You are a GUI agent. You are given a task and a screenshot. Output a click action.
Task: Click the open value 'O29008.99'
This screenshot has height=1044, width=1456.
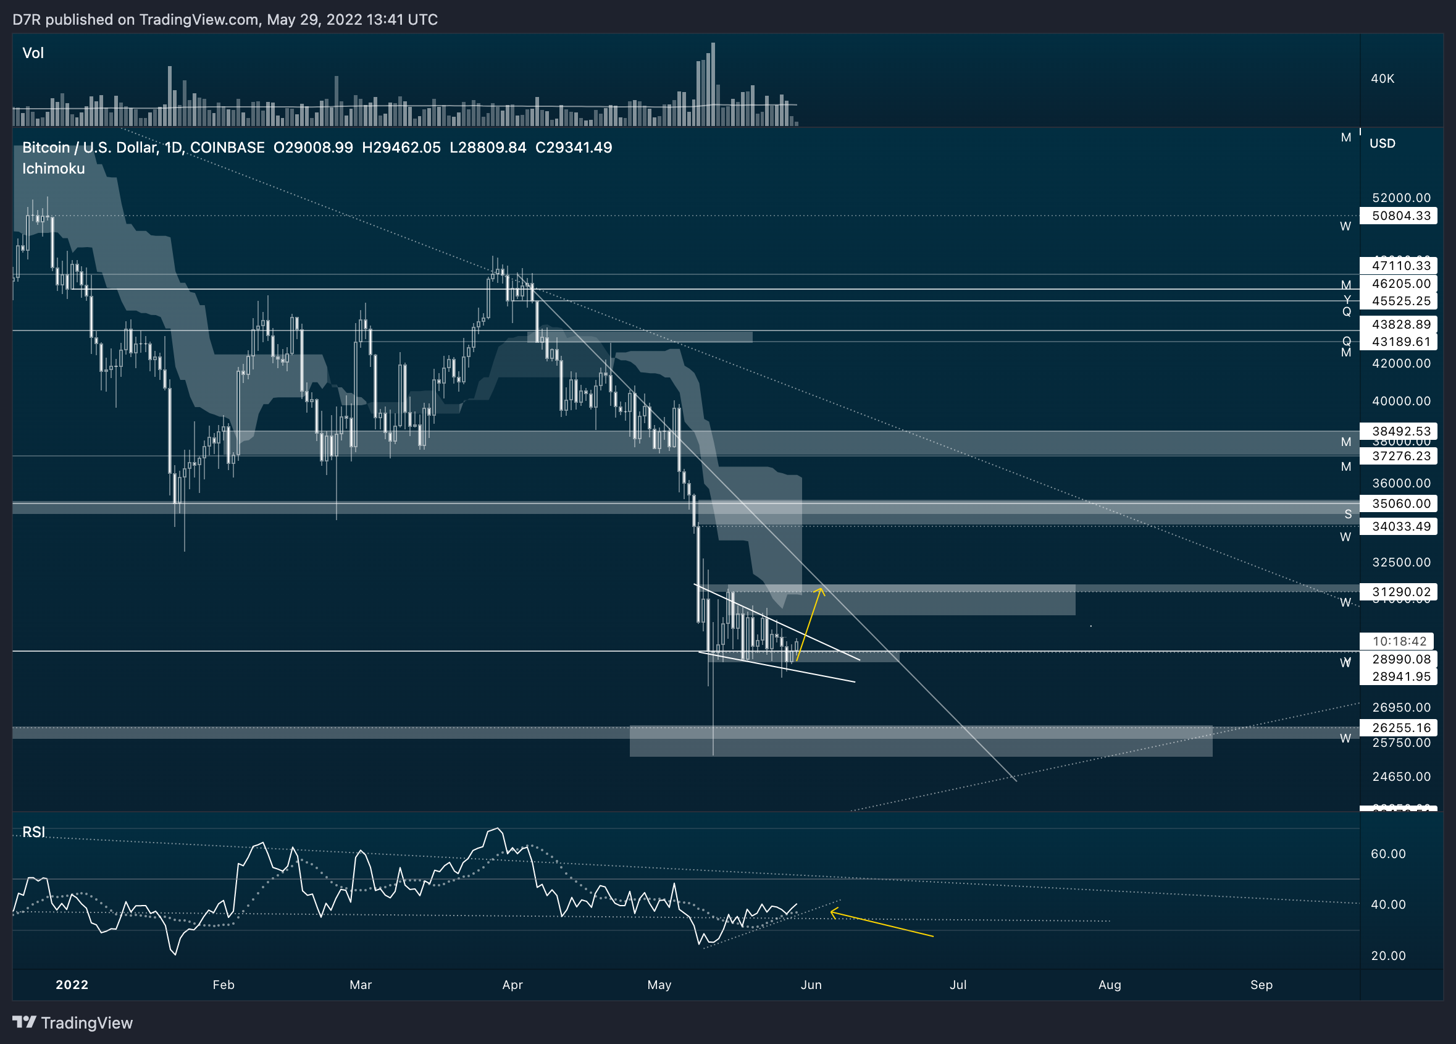[x=313, y=147]
